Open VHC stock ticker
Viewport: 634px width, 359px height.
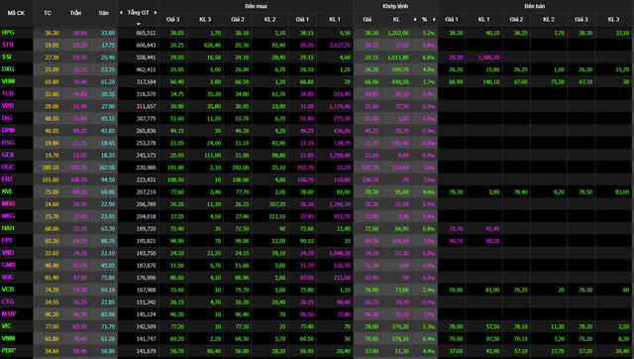(8, 278)
